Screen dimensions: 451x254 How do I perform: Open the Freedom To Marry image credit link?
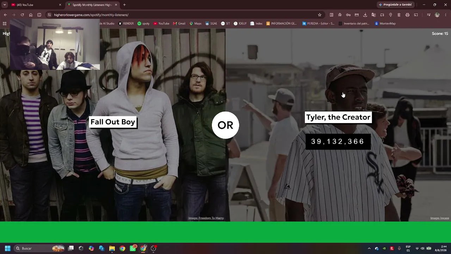(x=206, y=218)
